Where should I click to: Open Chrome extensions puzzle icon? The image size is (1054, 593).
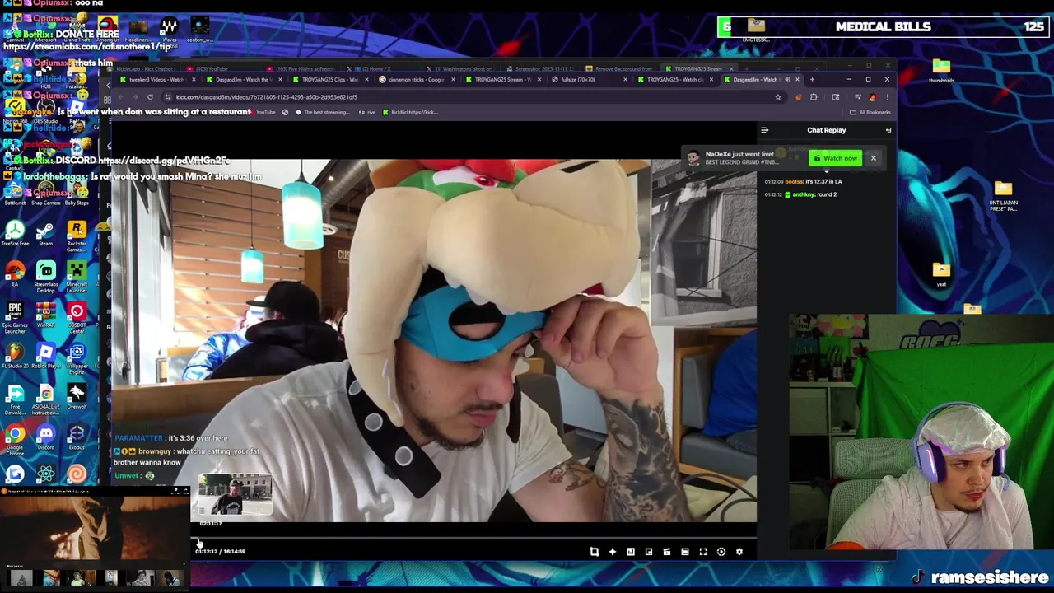(814, 97)
